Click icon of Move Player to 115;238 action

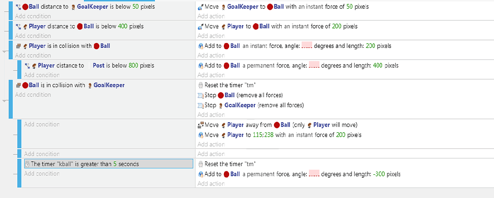[x=200, y=135]
